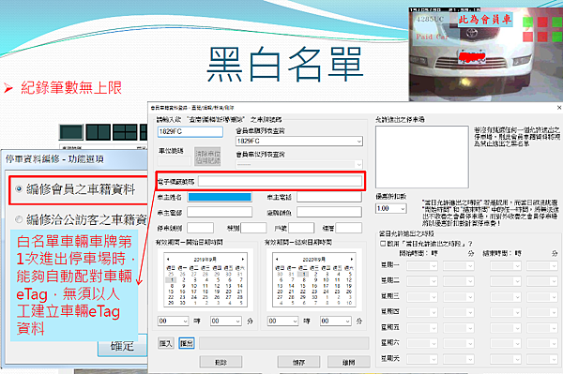Click the 確定 confirm button
Screen dimensions: 563x374
(x=122, y=346)
